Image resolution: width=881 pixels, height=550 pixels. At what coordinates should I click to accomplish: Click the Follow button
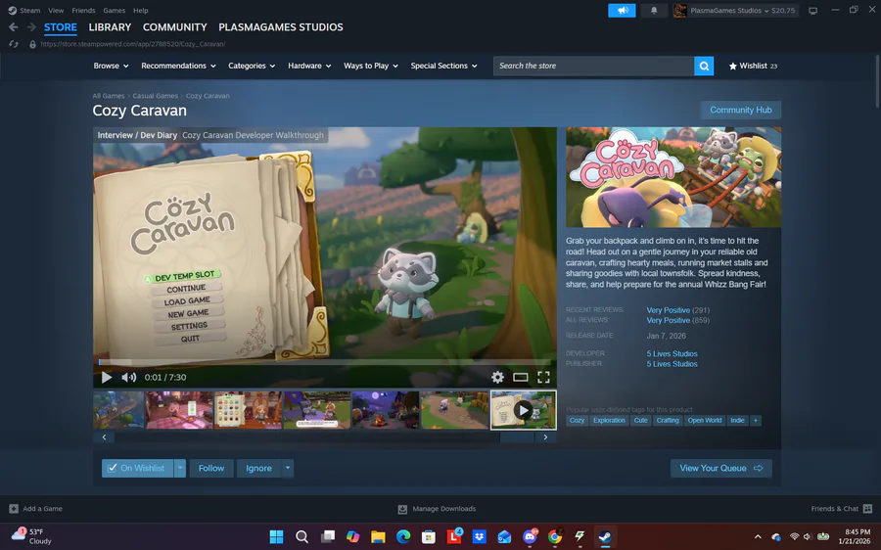pyautogui.click(x=211, y=468)
